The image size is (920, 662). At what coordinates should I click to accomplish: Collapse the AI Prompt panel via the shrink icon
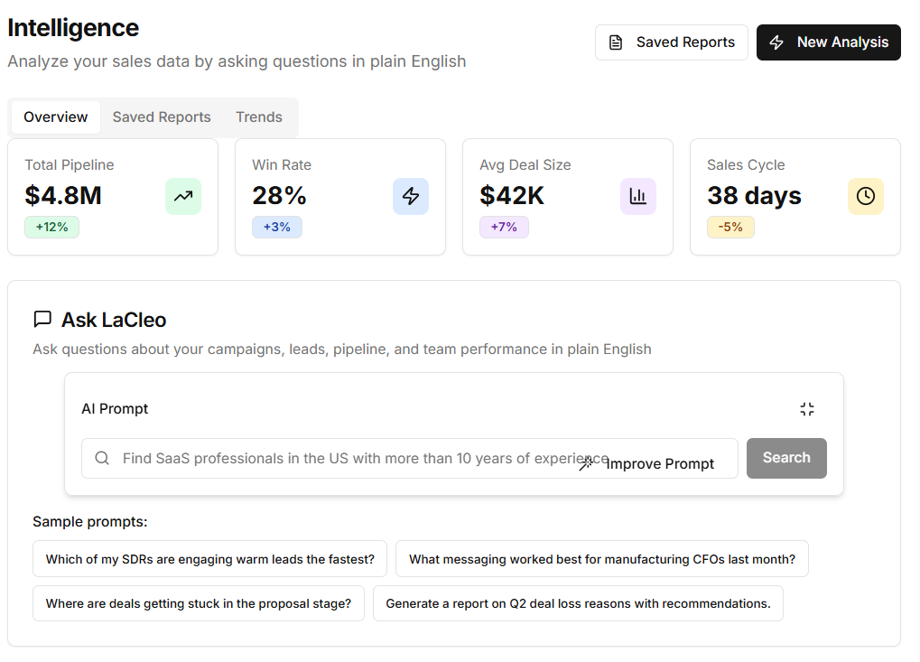[x=807, y=408]
